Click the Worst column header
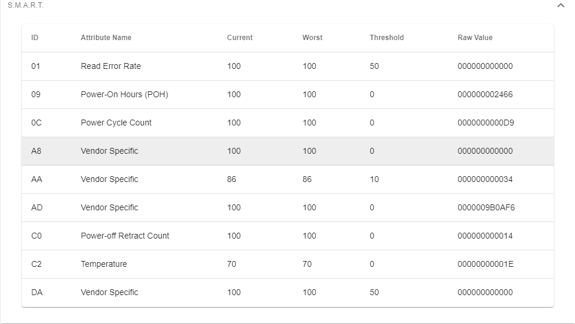Screen dimensions: 575x324 point(313,38)
